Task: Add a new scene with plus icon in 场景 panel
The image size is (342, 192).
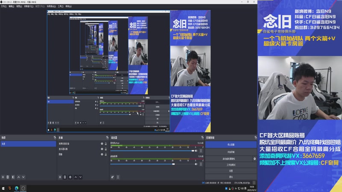Action: coord(3,177)
